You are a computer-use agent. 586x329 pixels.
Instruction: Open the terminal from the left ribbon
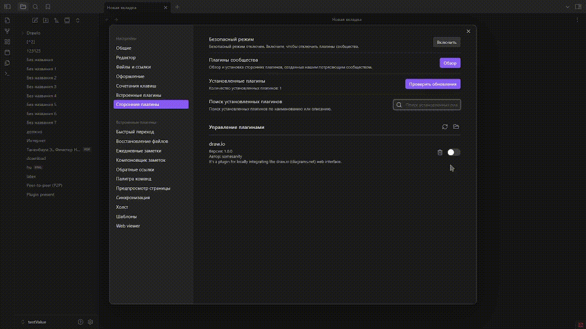click(x=7, y=74)
